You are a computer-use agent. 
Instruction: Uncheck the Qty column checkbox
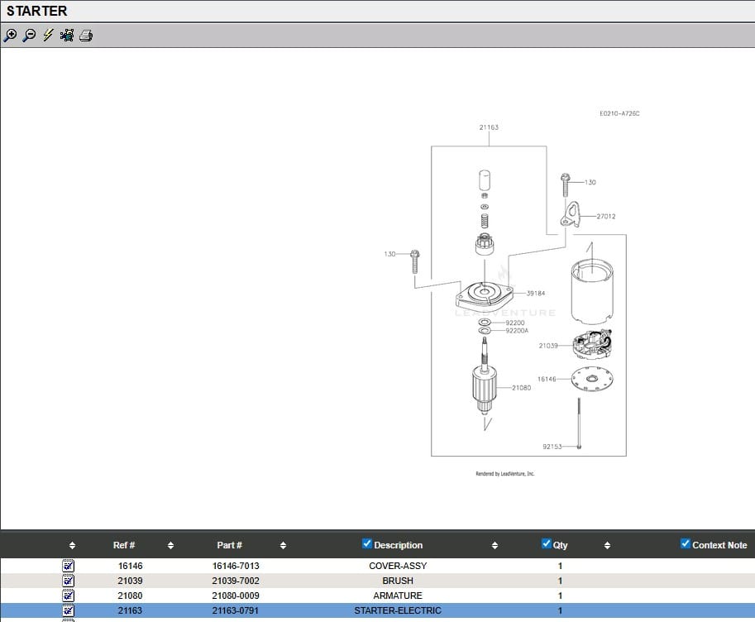click(547, 544)
